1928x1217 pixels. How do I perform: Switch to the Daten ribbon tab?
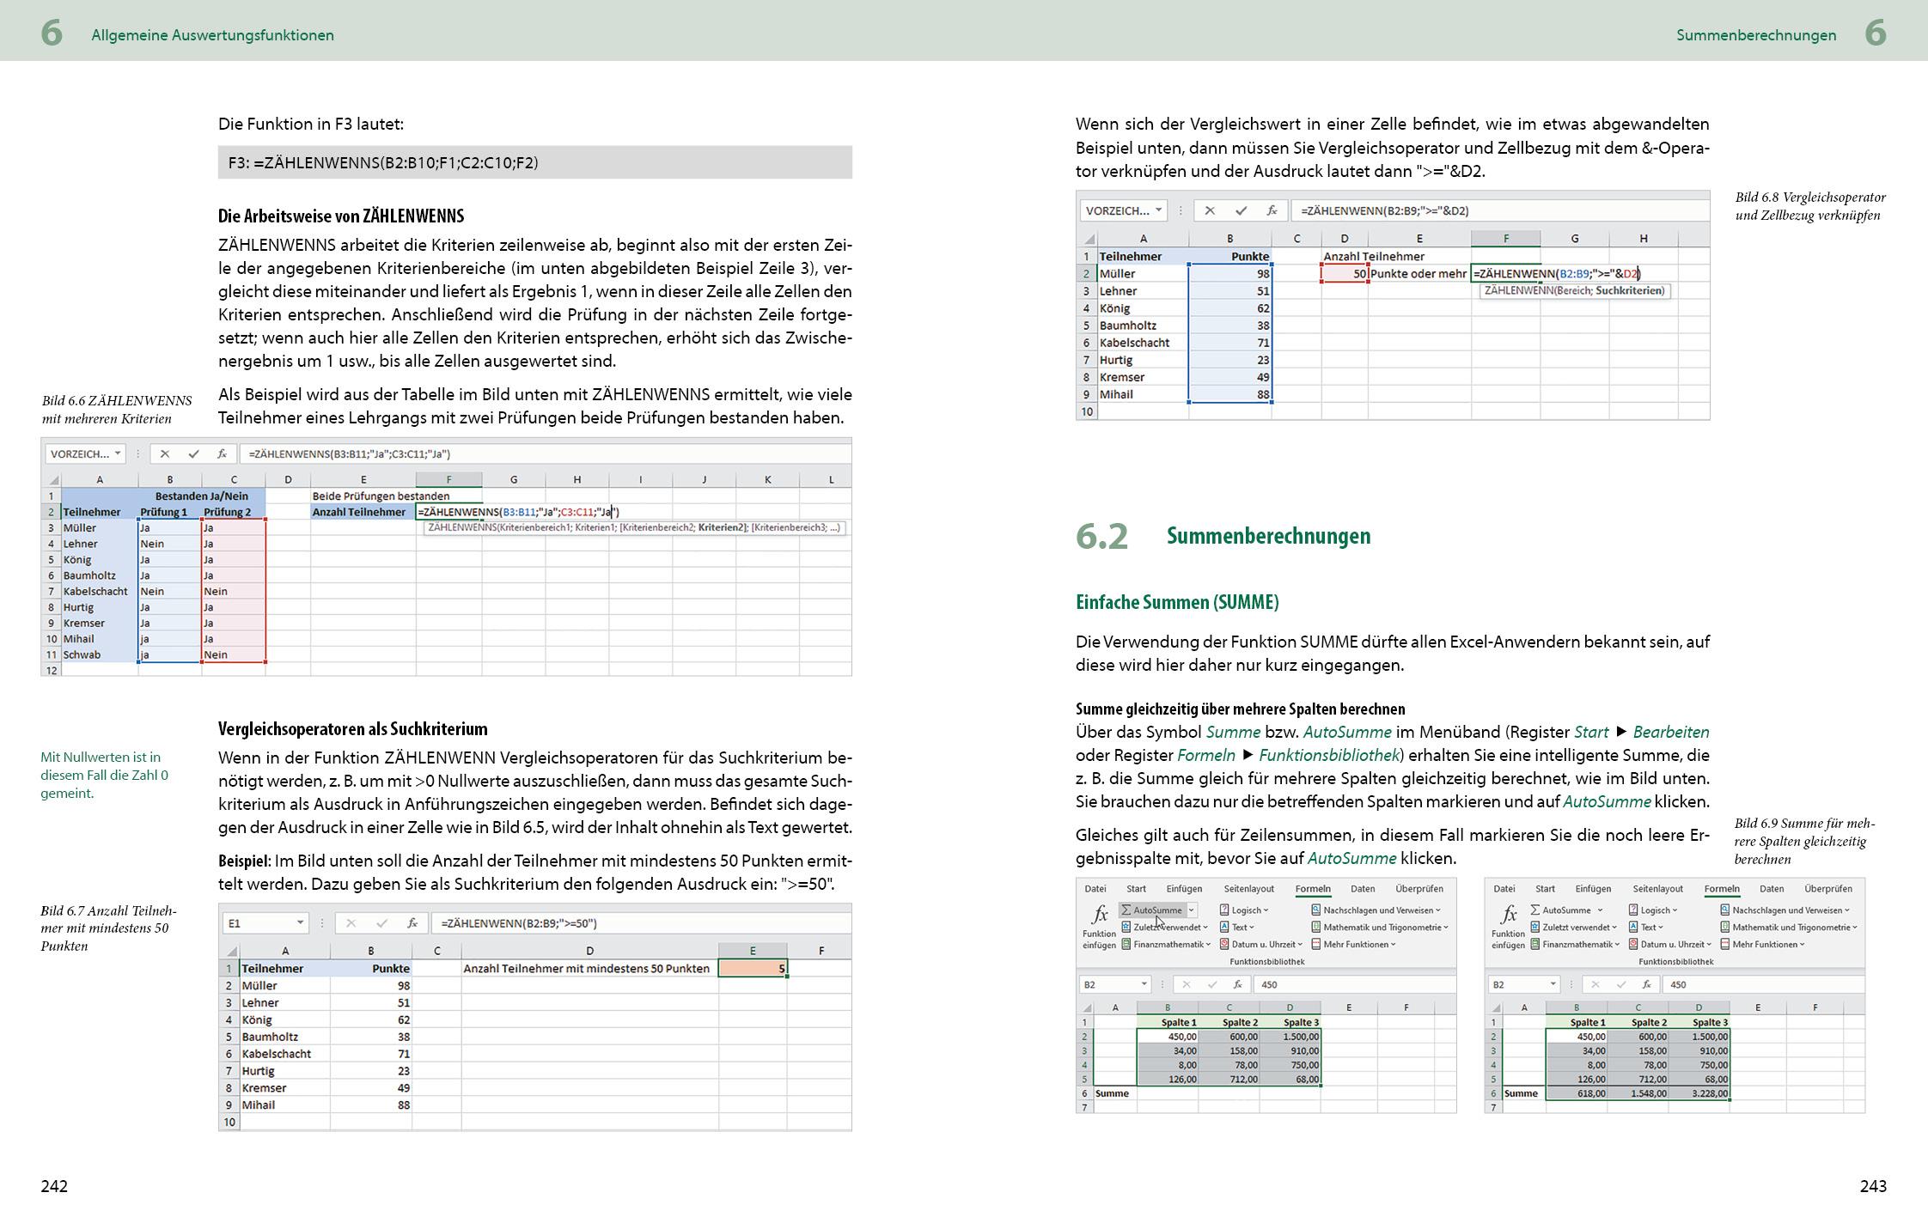[x=1364, y=889]
